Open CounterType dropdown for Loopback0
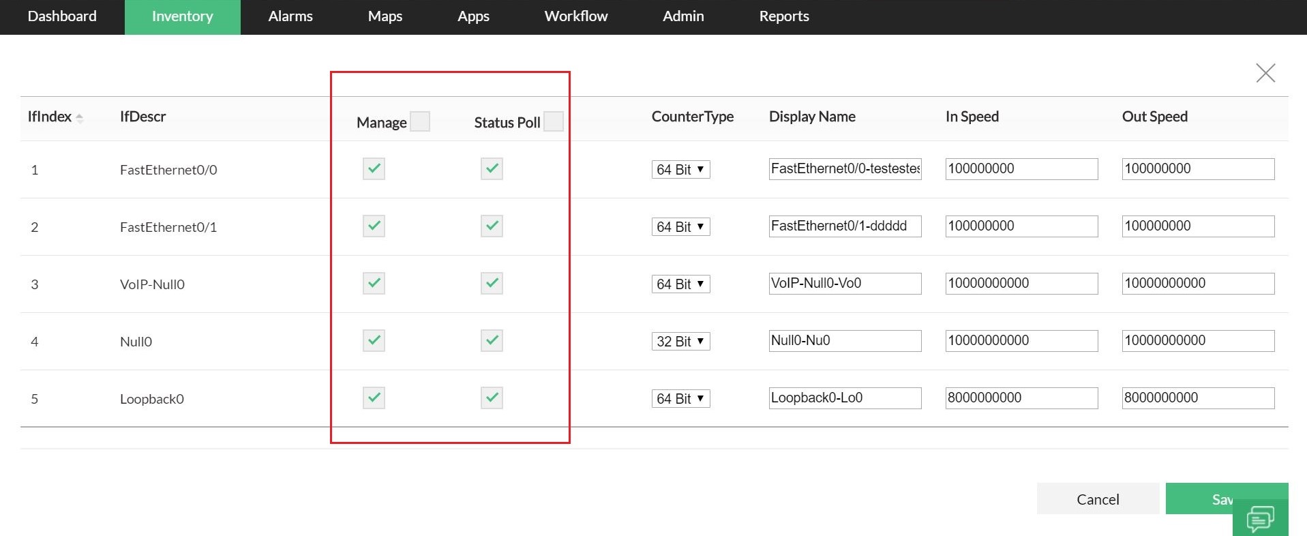The width and height of the screenshot is (1307, 536). [x=680, y=398]
